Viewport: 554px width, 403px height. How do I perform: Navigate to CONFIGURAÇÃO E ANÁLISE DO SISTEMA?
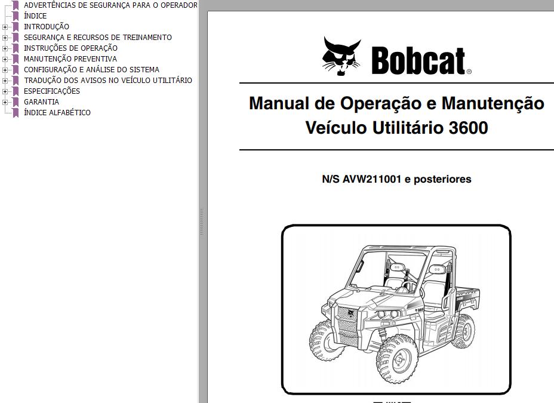91,70
